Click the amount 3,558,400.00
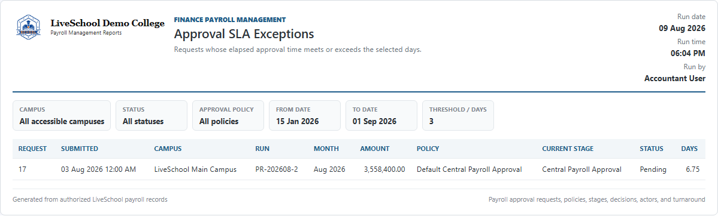This screenshot has height=216, width=718. coord(384,169)
